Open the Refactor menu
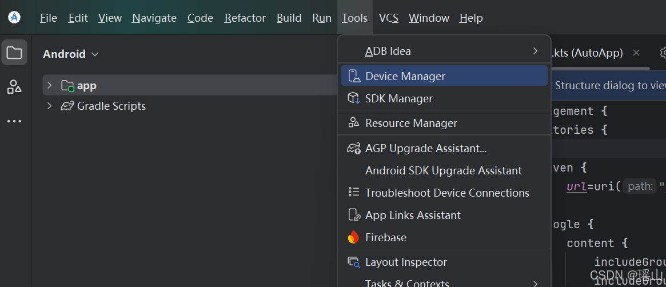This screenshot has height=287, width=666. tap(245, 18)
